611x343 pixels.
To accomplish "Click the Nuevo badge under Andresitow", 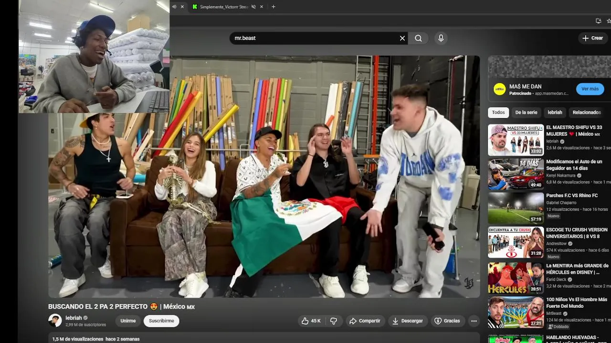I will [553, 257].
